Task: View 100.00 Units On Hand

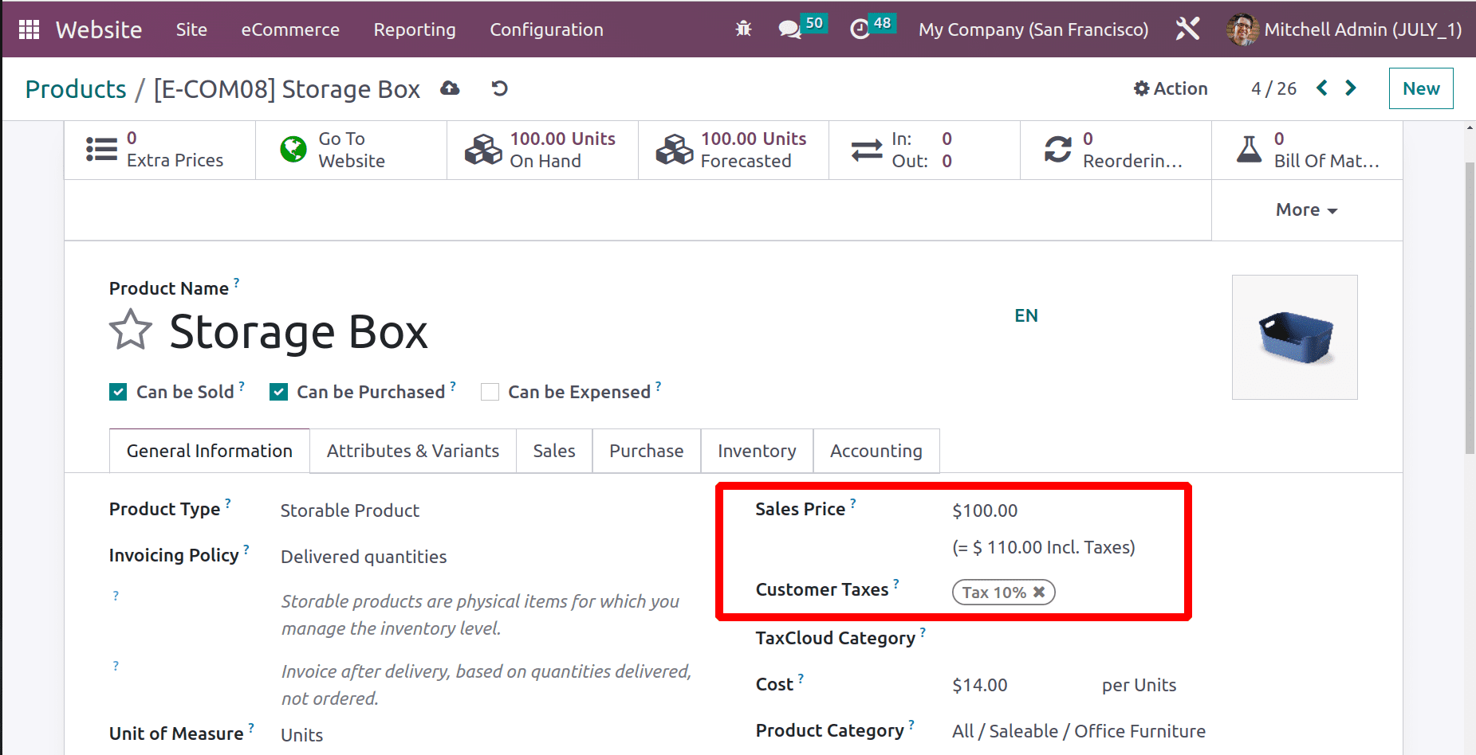Action: [542, 150]
